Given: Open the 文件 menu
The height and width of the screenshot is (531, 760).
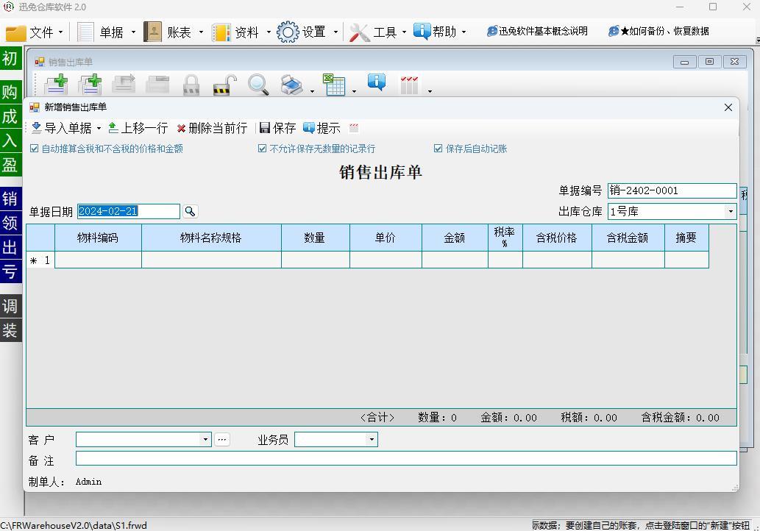Looking at the screenshot, I should point(35,32).
